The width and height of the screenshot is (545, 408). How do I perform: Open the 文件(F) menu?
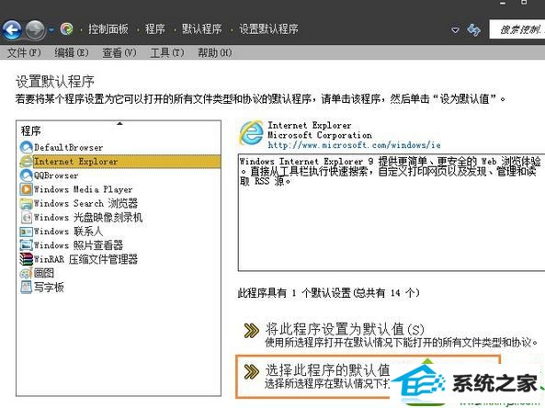point(24,52)
